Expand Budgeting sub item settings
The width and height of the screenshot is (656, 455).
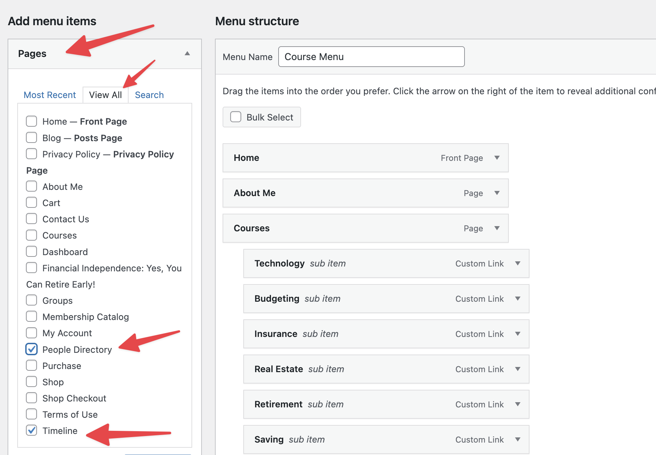518,299
